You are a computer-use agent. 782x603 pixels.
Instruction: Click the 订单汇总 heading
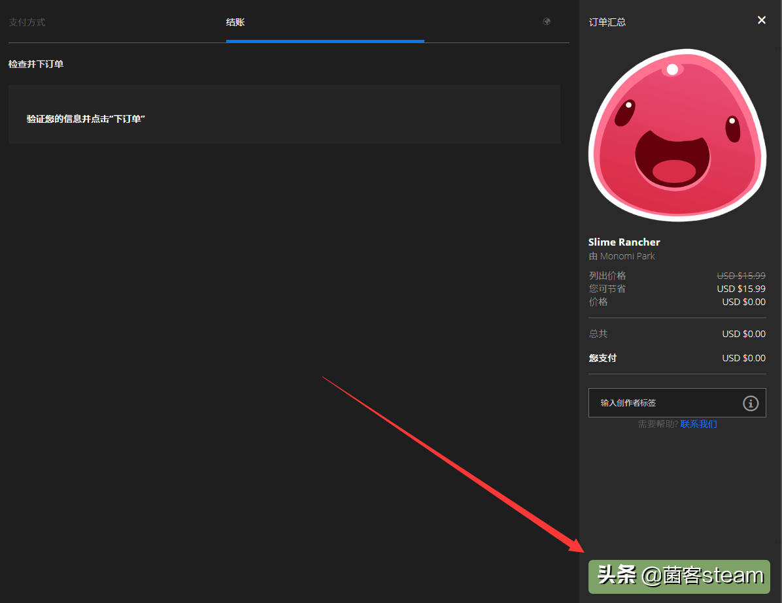click(607, 22)
